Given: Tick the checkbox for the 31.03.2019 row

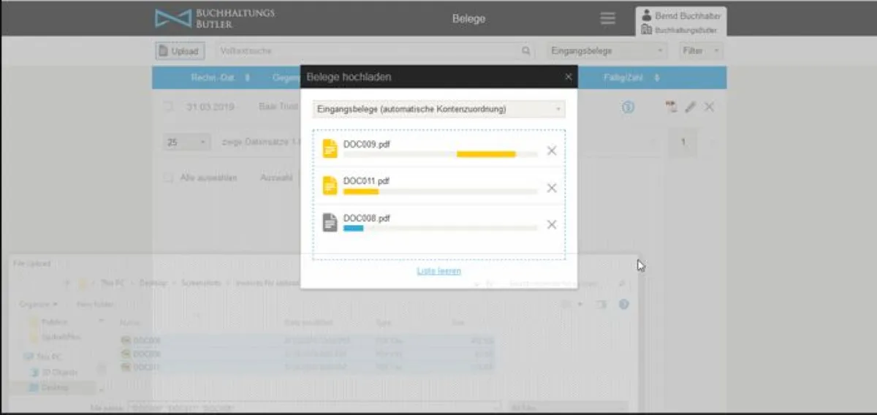Looking at the screenshot, I should (169, 107).
